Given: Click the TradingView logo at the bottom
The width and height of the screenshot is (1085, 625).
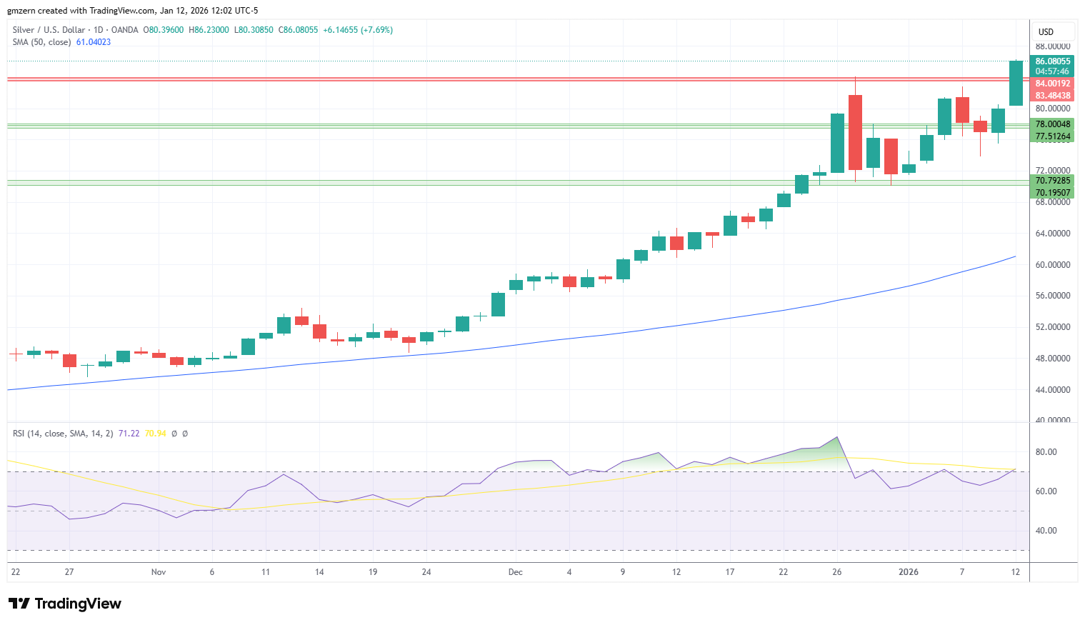Looking at the screenshot, I should [x=65, y=604].
